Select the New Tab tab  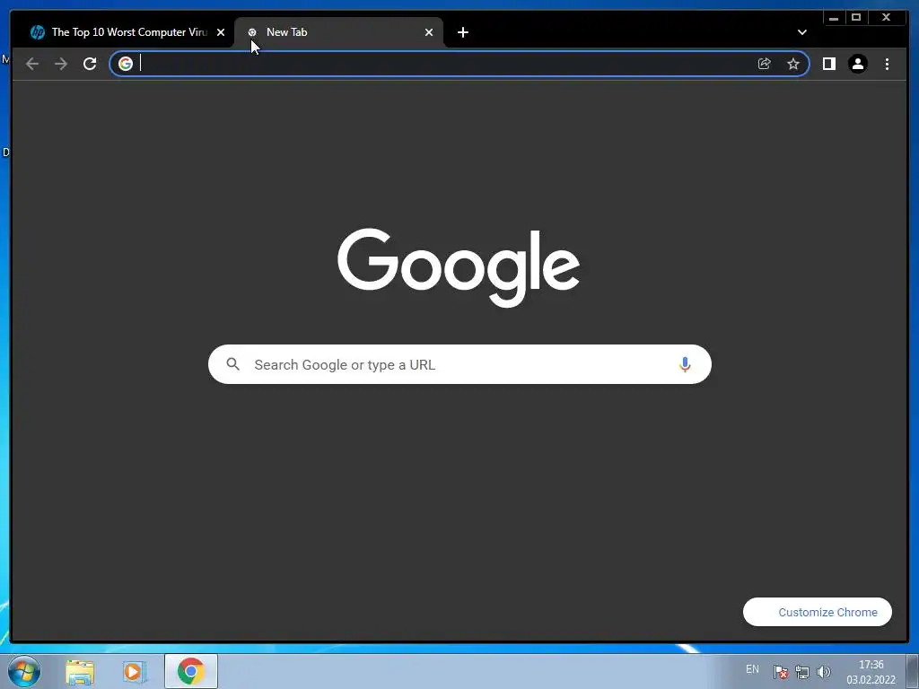pos(338,32)
